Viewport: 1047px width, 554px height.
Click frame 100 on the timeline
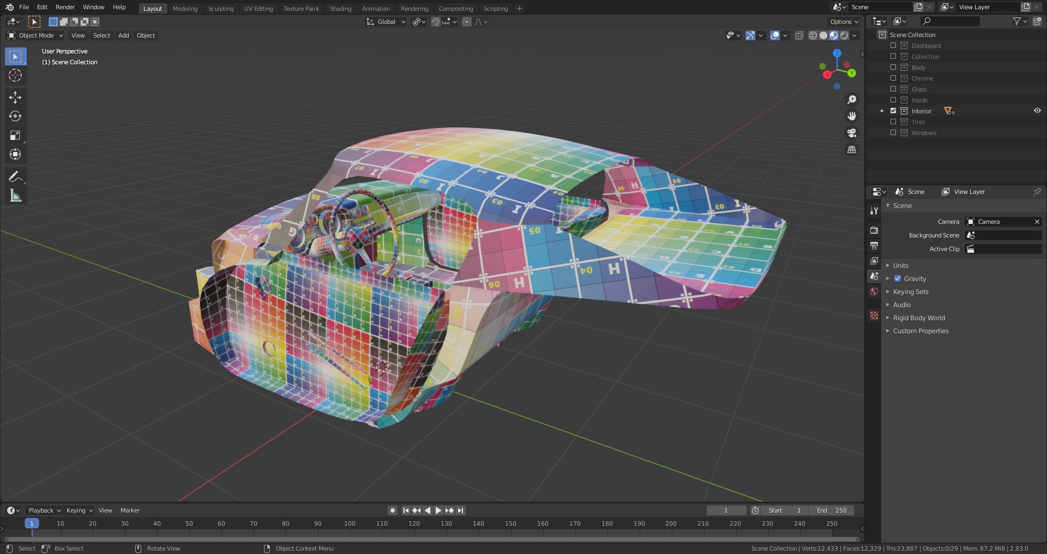click(350, 523)
